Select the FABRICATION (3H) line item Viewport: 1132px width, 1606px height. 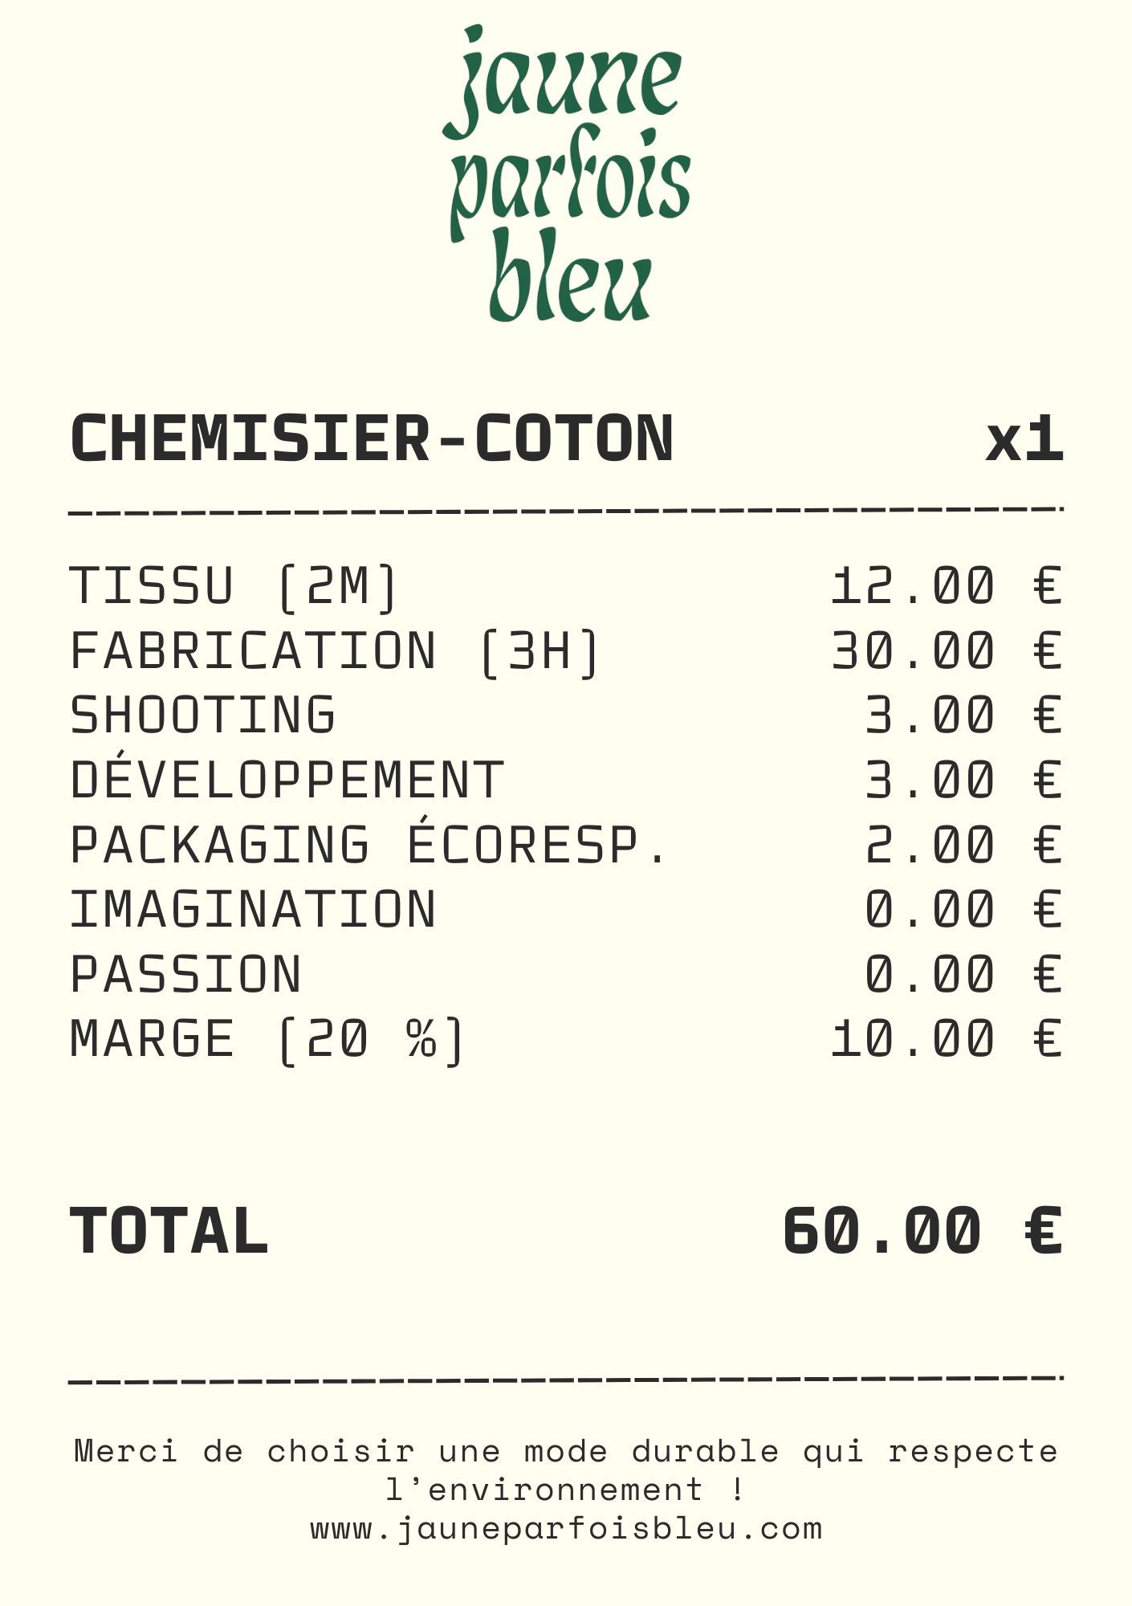click(334, 651)
